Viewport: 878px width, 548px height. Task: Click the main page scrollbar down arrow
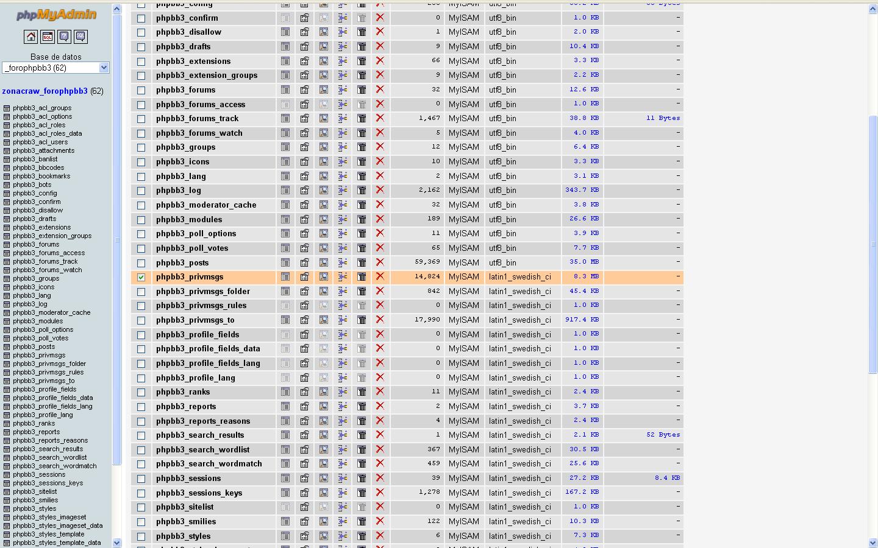(873, 543)
